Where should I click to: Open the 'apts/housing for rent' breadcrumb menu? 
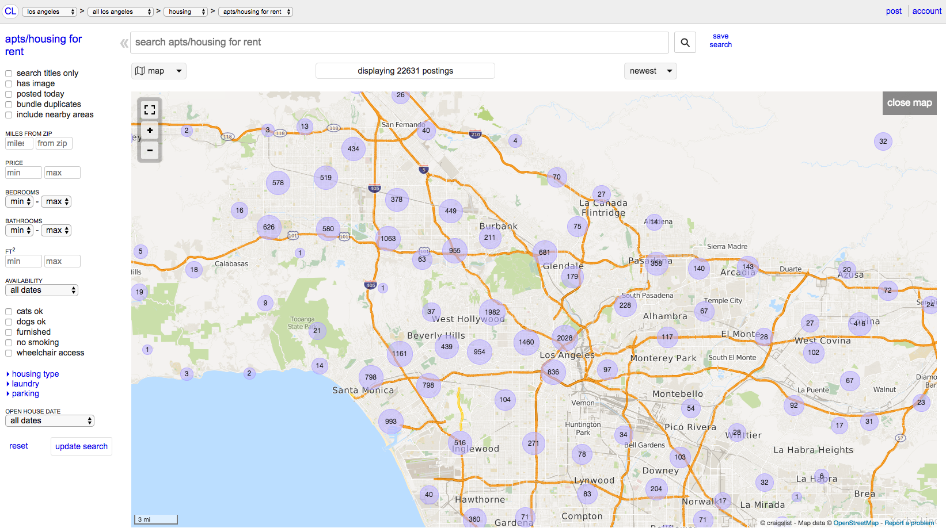[x=256, y=12]
